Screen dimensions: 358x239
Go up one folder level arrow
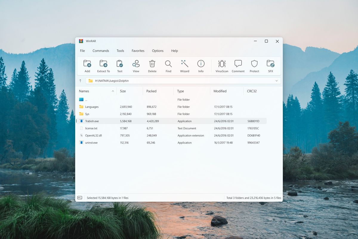tap(80, 81)
